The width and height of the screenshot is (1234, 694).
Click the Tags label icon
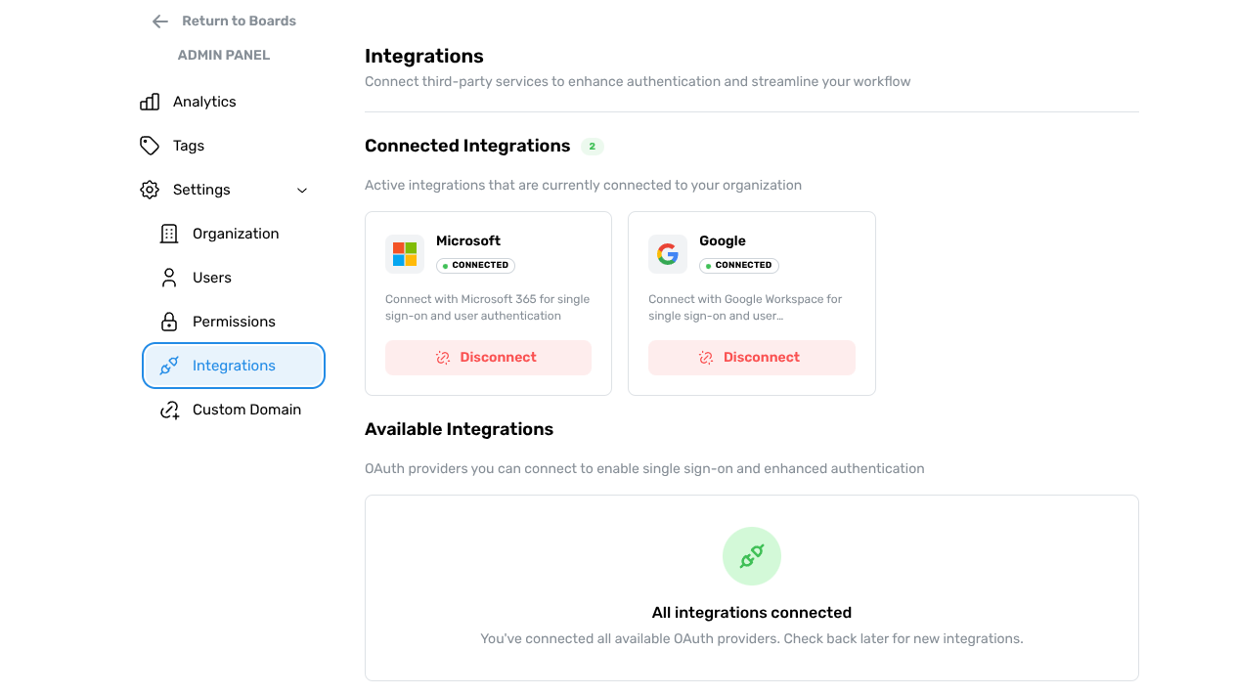click(150, 146)
